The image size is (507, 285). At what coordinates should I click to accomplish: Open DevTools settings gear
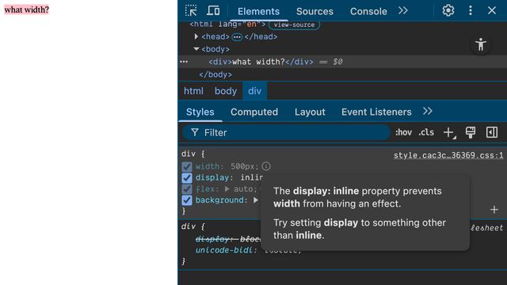[448, 10]
